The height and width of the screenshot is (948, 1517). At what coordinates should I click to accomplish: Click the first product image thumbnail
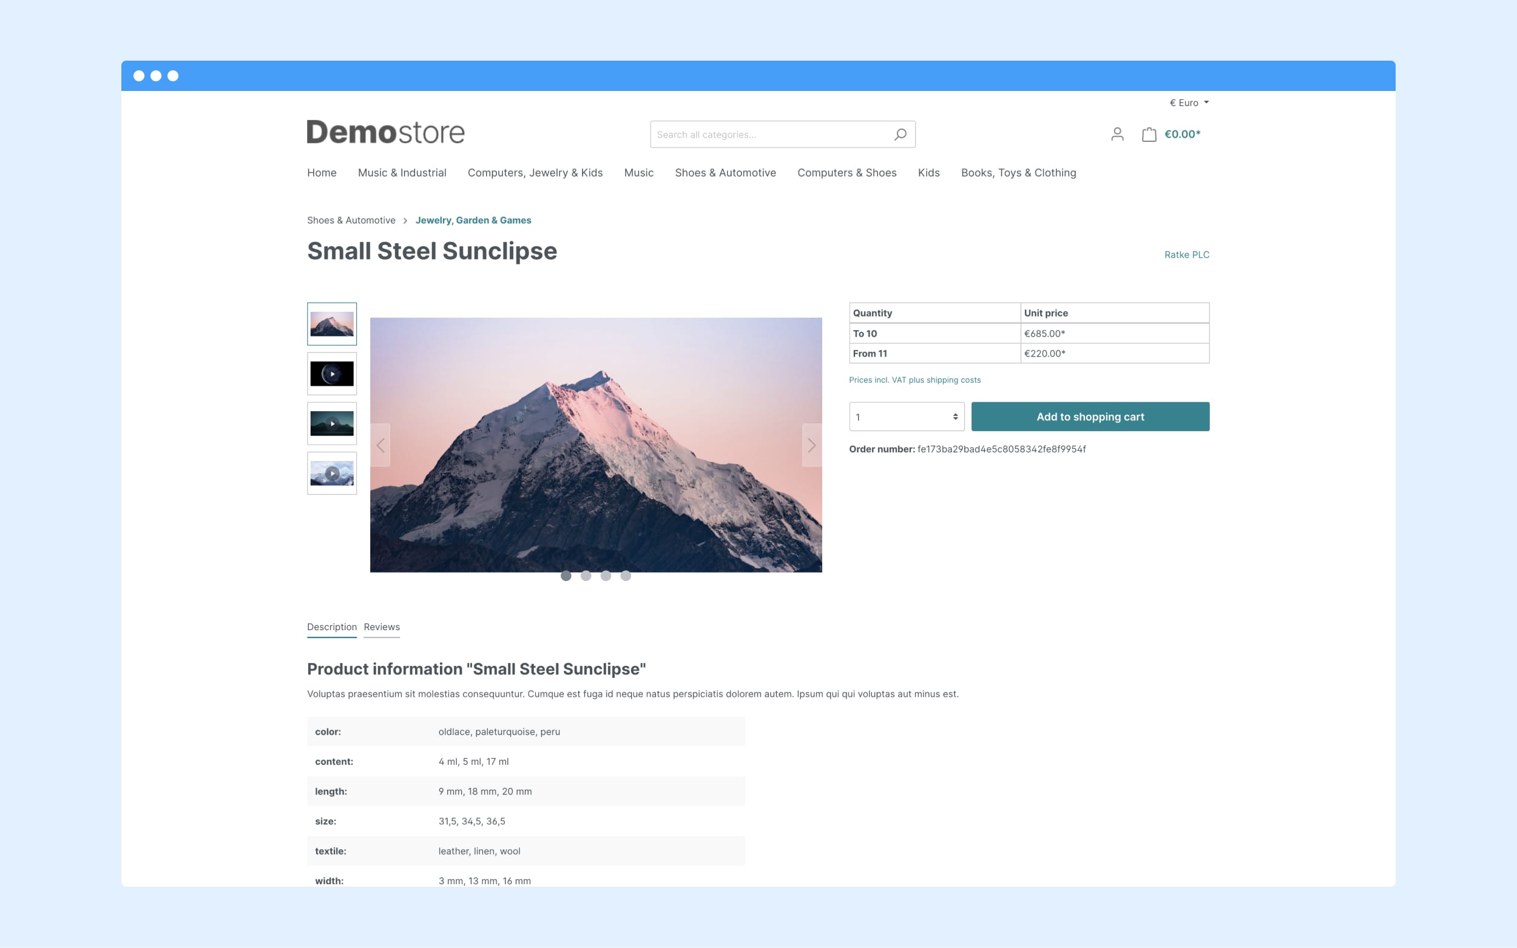(331, 323)
